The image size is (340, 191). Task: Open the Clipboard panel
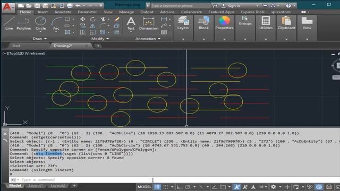point(286,23)
